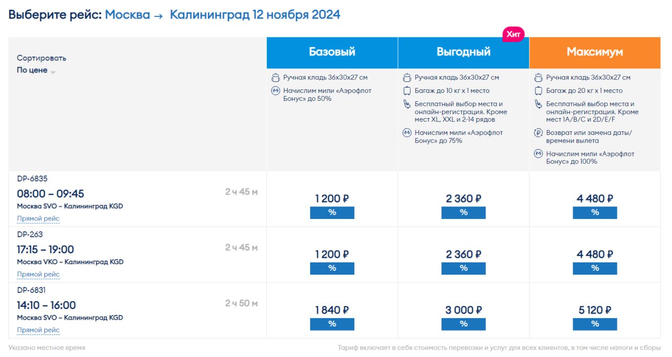The width and height of the screenshot is (672, 357).
Task: Click the Выгодный tariff header
Action: click(x=464, y=52)
